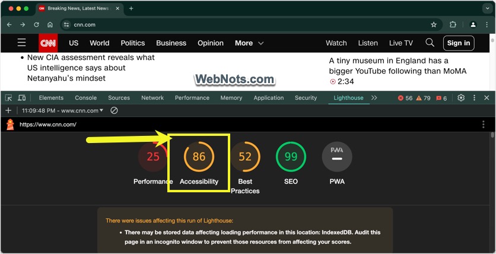This screenshot has height=254, width=496.
Task: Open the New CIA assessment headline
Action: click(91, 68)
